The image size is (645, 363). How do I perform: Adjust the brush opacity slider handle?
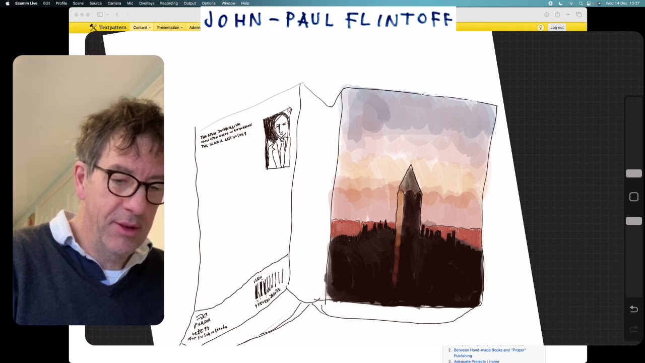(x=633, y=221)
